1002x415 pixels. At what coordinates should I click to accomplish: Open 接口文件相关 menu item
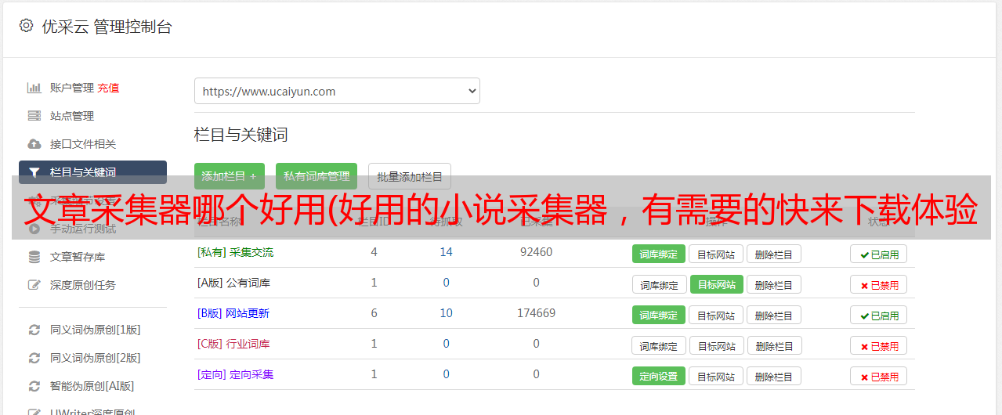(x=83, y=144)
